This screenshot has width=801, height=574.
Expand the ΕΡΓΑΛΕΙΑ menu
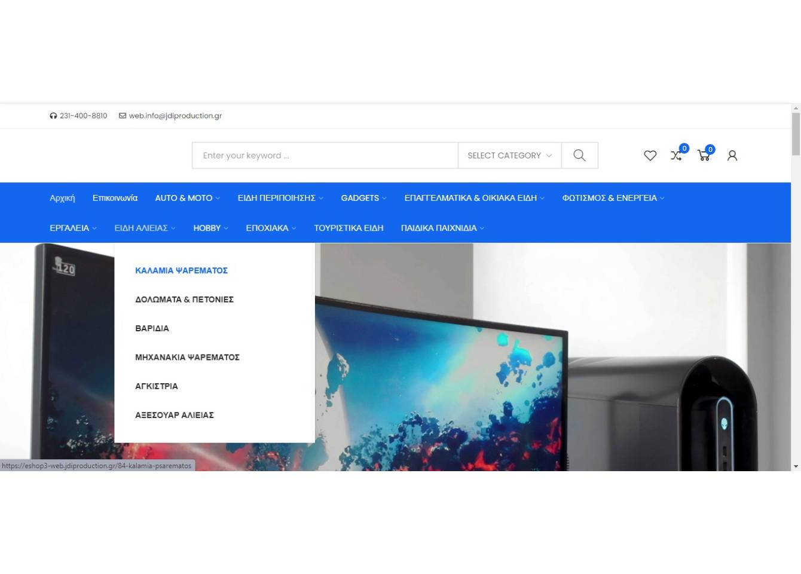(x=73, y=228)
